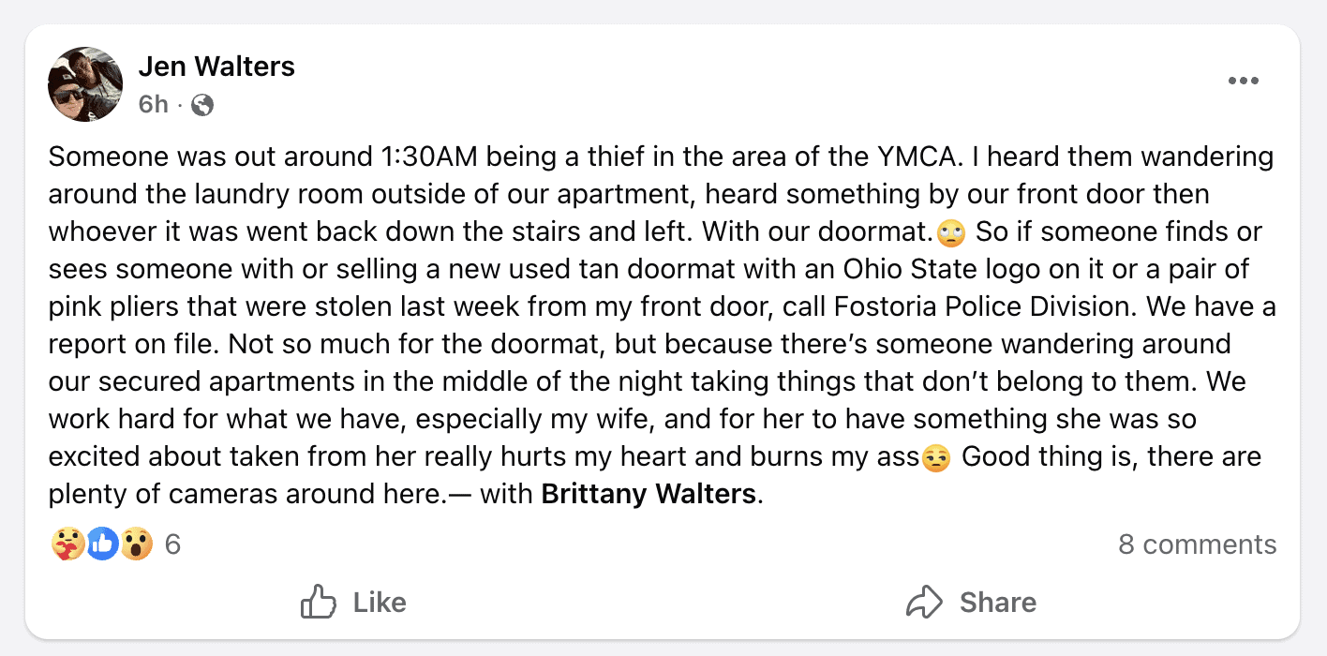Click the care hug reaction emoji
The height and width of the screenshot is (656, 1327).
coord(68,544)
